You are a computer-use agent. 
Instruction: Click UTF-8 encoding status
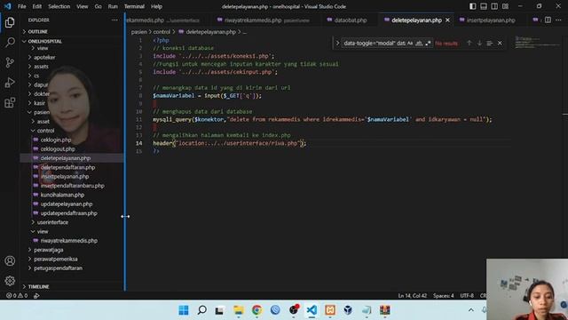pyautogui.click(x=467, y=296)
